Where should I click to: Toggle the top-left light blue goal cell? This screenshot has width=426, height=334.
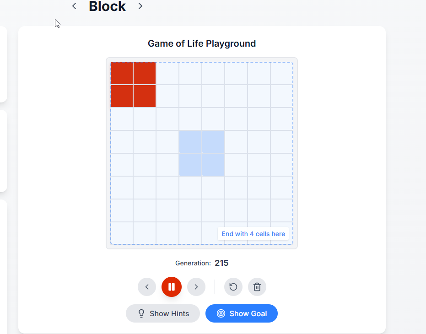190,142
